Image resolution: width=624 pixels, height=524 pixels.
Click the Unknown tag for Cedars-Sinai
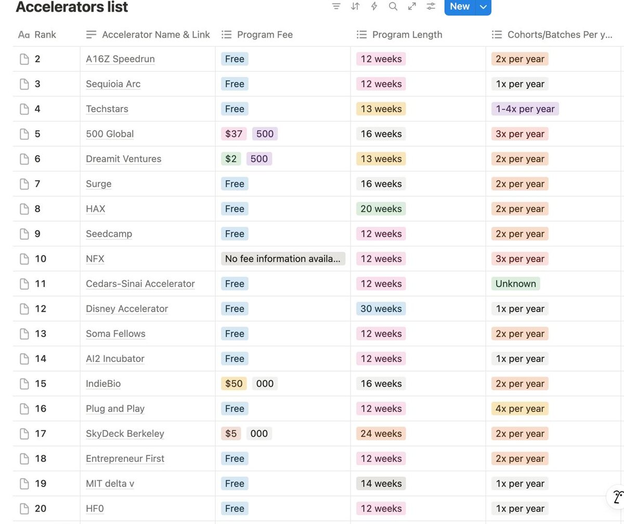[x=516, y=284]
